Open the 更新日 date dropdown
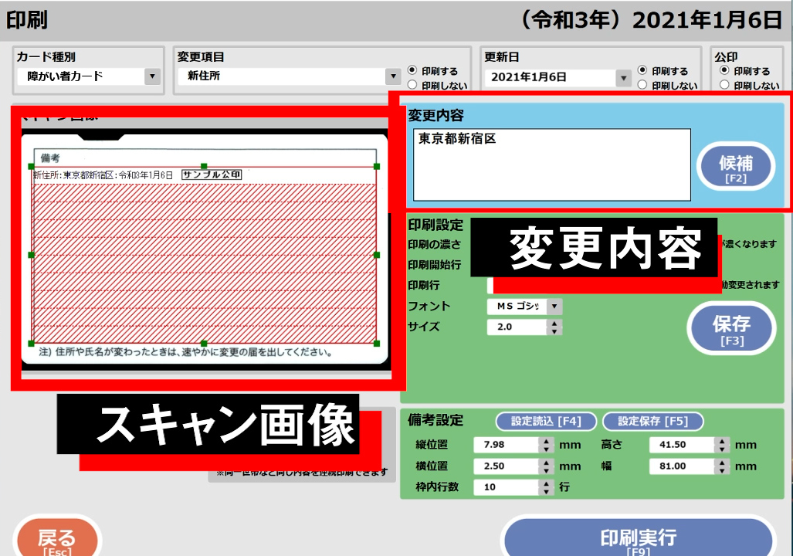 [x=624, y=77]
